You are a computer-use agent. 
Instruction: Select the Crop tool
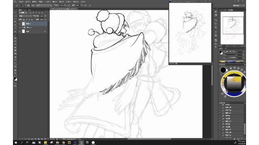15,25
